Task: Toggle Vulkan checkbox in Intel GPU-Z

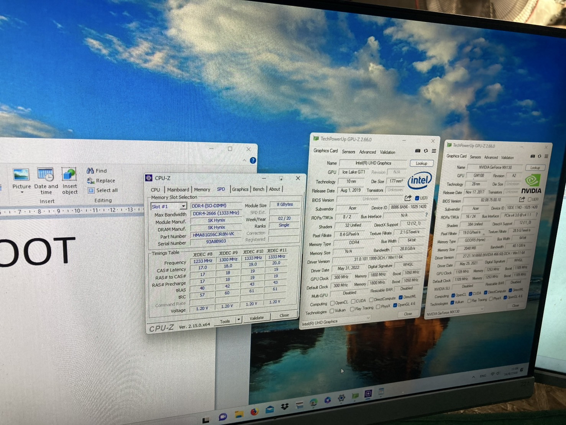Action: point(332,311)
